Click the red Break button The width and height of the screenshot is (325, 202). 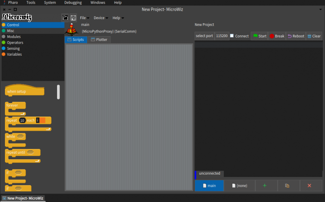[277, 36]
